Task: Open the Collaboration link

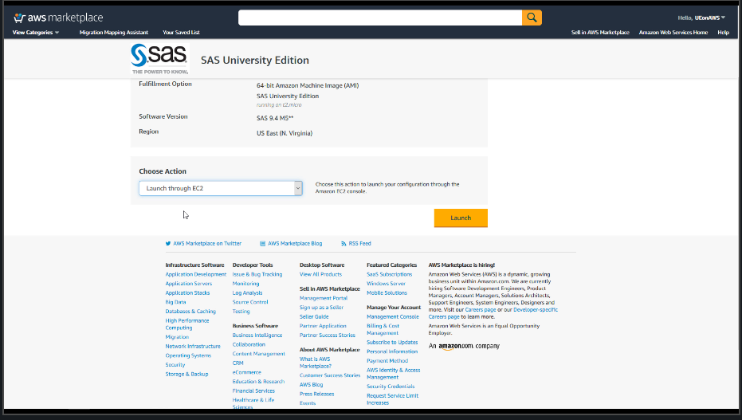Action: point(249,344)
